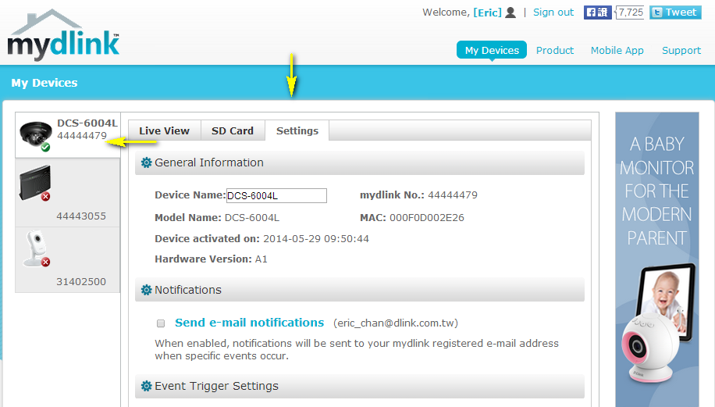Click the Sign out link
This screenshot has width=715, height=407.
553,12
